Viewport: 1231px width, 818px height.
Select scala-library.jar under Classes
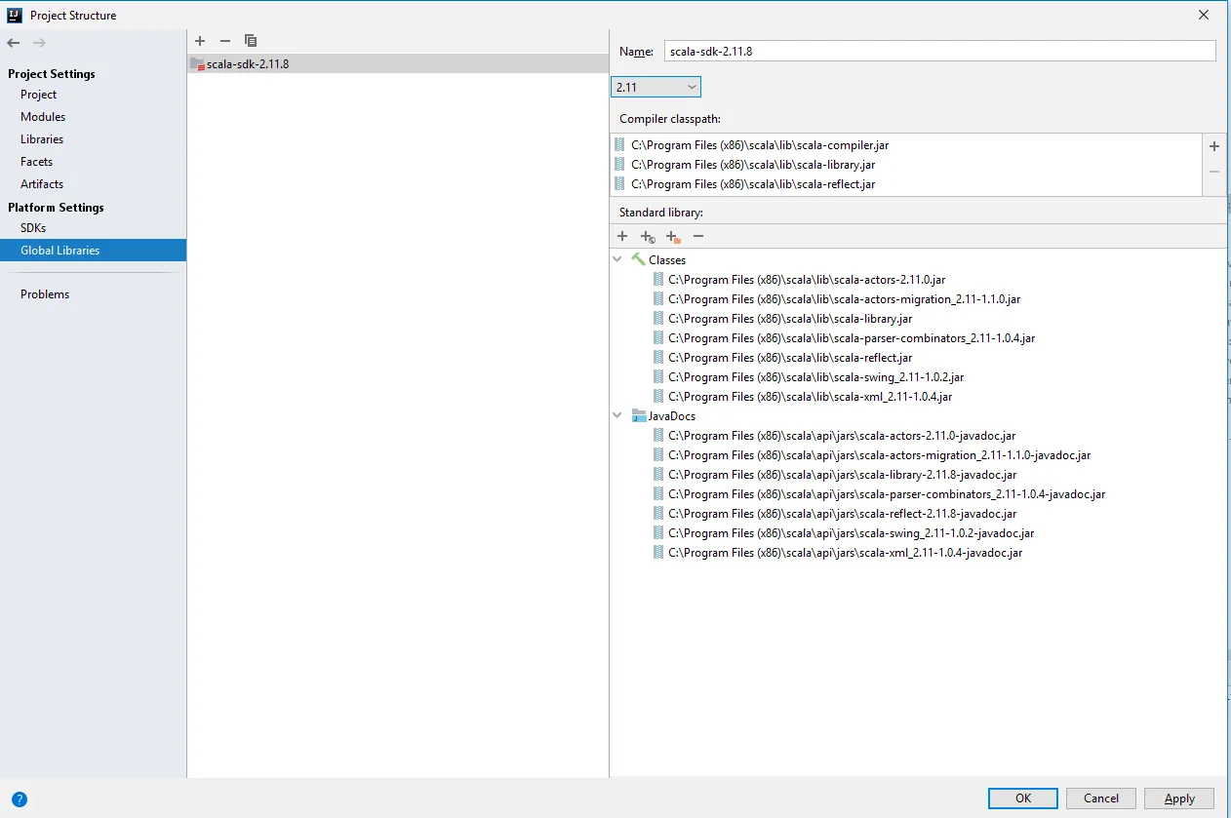click(790, 319)
